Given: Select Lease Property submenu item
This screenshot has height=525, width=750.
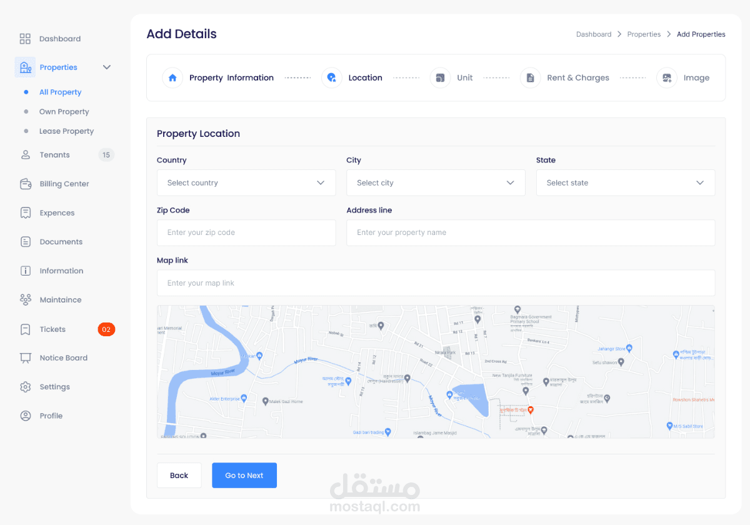Looking at the screenshot, I should (66, 131).
